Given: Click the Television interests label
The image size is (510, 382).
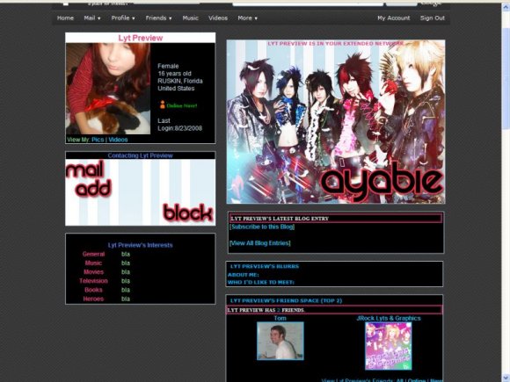Looking at the screenshot, I should 93,281.
